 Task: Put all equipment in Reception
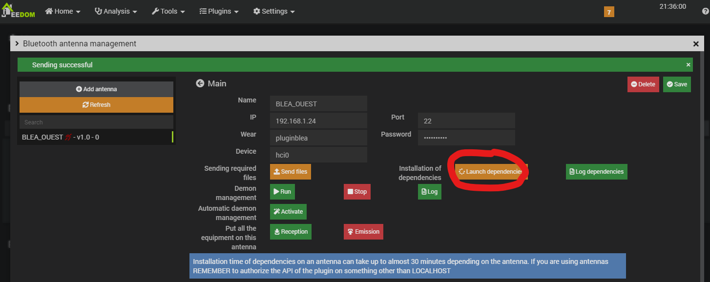tap(291, 232)
